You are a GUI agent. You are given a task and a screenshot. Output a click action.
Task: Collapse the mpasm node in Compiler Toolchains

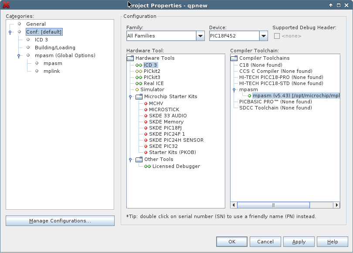234,89
